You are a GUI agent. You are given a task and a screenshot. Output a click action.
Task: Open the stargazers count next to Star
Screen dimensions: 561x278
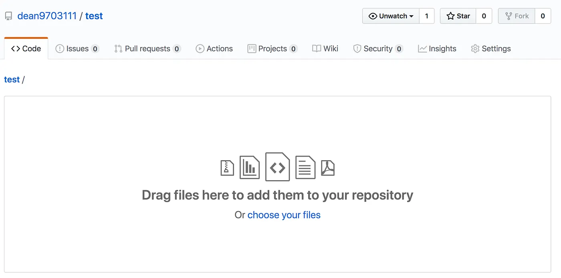[x=484, y=16]
